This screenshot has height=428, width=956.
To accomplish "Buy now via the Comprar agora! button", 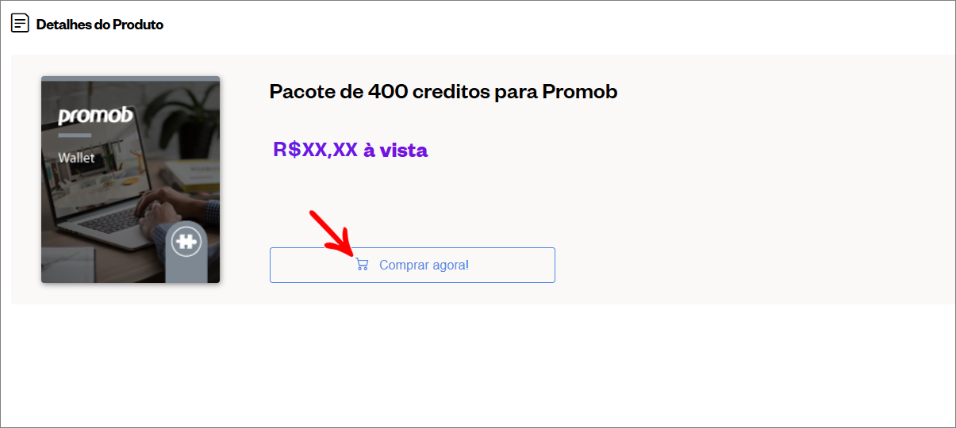I will click(x=413, y=265).
